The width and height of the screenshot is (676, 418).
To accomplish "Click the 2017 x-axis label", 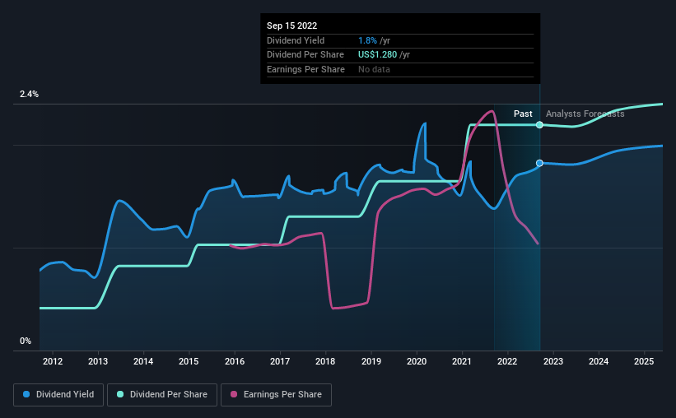I will coord(280,361).
